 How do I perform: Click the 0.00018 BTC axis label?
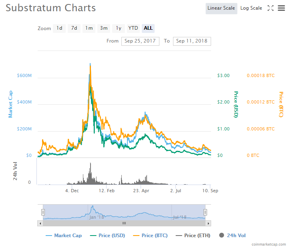click(261, 76)
